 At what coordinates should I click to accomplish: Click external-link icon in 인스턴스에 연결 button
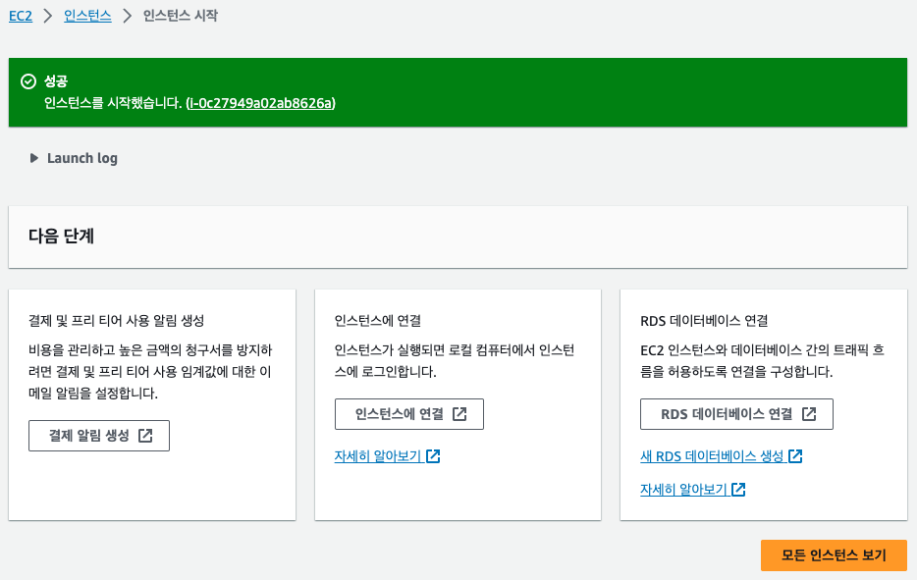459,414
